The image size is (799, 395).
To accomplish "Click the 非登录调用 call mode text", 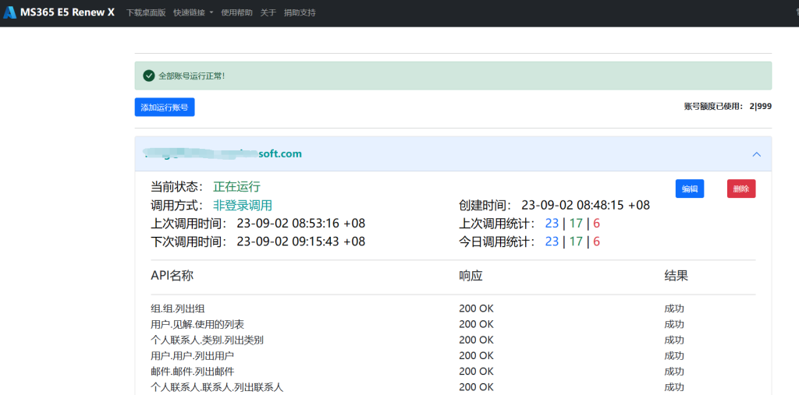I will [x=243, y=205].
